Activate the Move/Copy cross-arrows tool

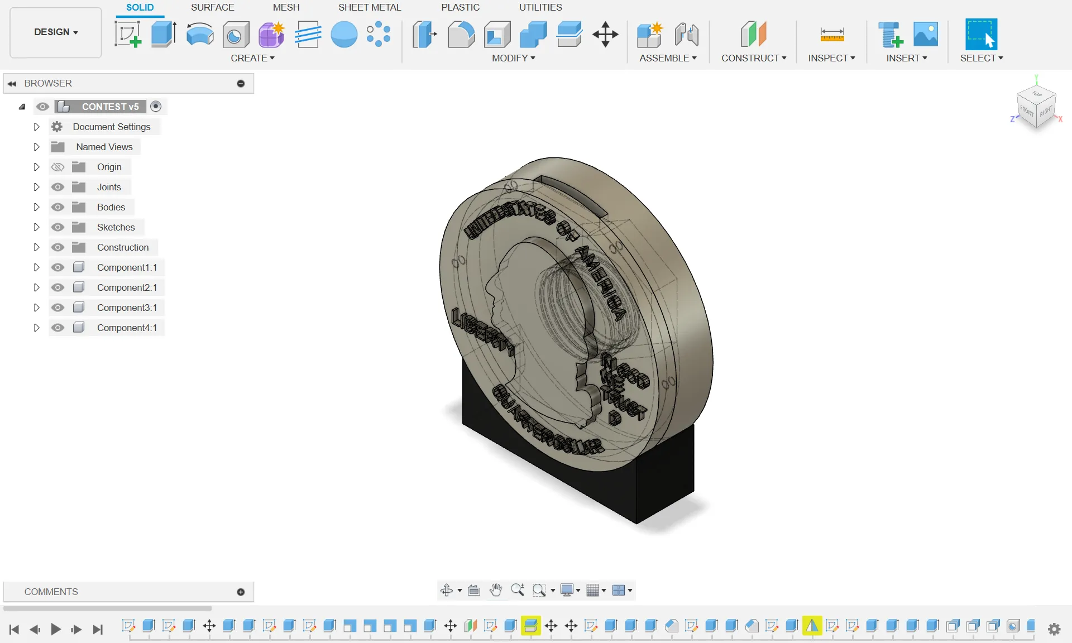tap(605, 34)
